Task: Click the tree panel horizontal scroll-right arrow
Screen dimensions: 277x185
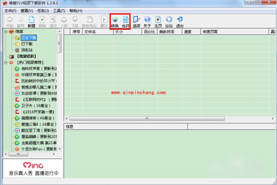Action: coord(54,154)
